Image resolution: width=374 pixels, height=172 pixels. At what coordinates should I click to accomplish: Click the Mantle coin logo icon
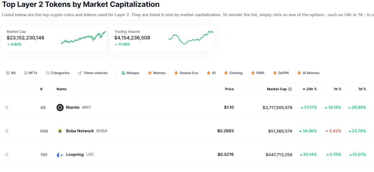pos(60,107)
